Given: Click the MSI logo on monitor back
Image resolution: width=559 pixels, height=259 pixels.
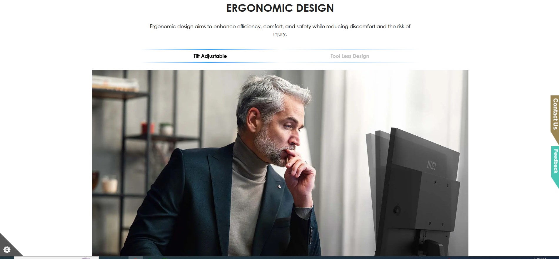Looking at the screenshot, I should [x=431, y=165].
